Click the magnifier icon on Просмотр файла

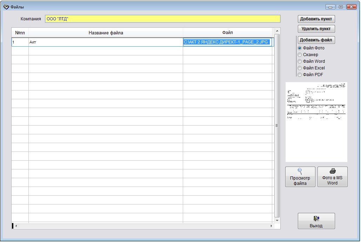coord(300,171)
